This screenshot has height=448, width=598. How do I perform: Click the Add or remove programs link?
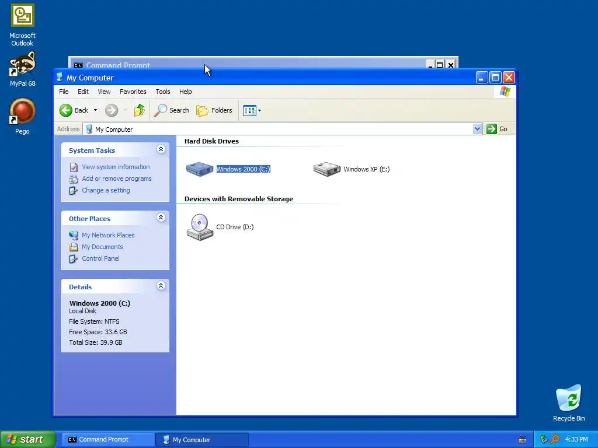pos(117,178)
